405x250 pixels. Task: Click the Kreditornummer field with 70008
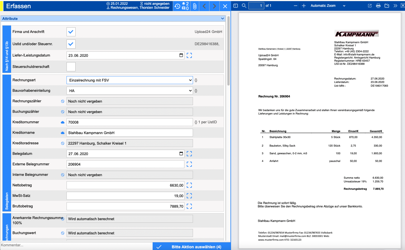(130, 122)
